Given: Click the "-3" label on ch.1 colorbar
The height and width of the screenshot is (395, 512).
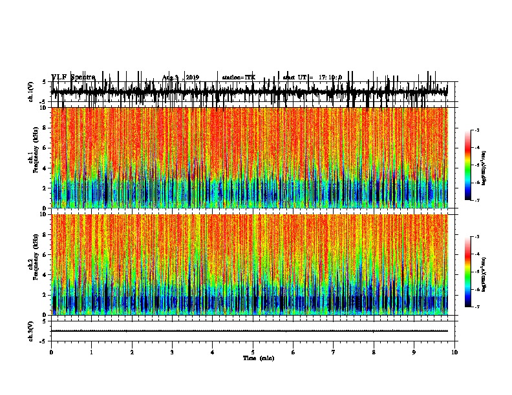Looking at the screenshot, I should coord(476,130).
